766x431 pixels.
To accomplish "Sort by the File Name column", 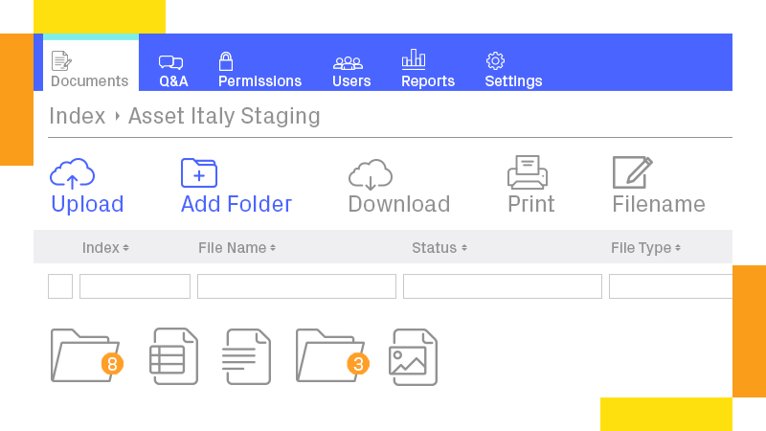I will tap(237, 248).
